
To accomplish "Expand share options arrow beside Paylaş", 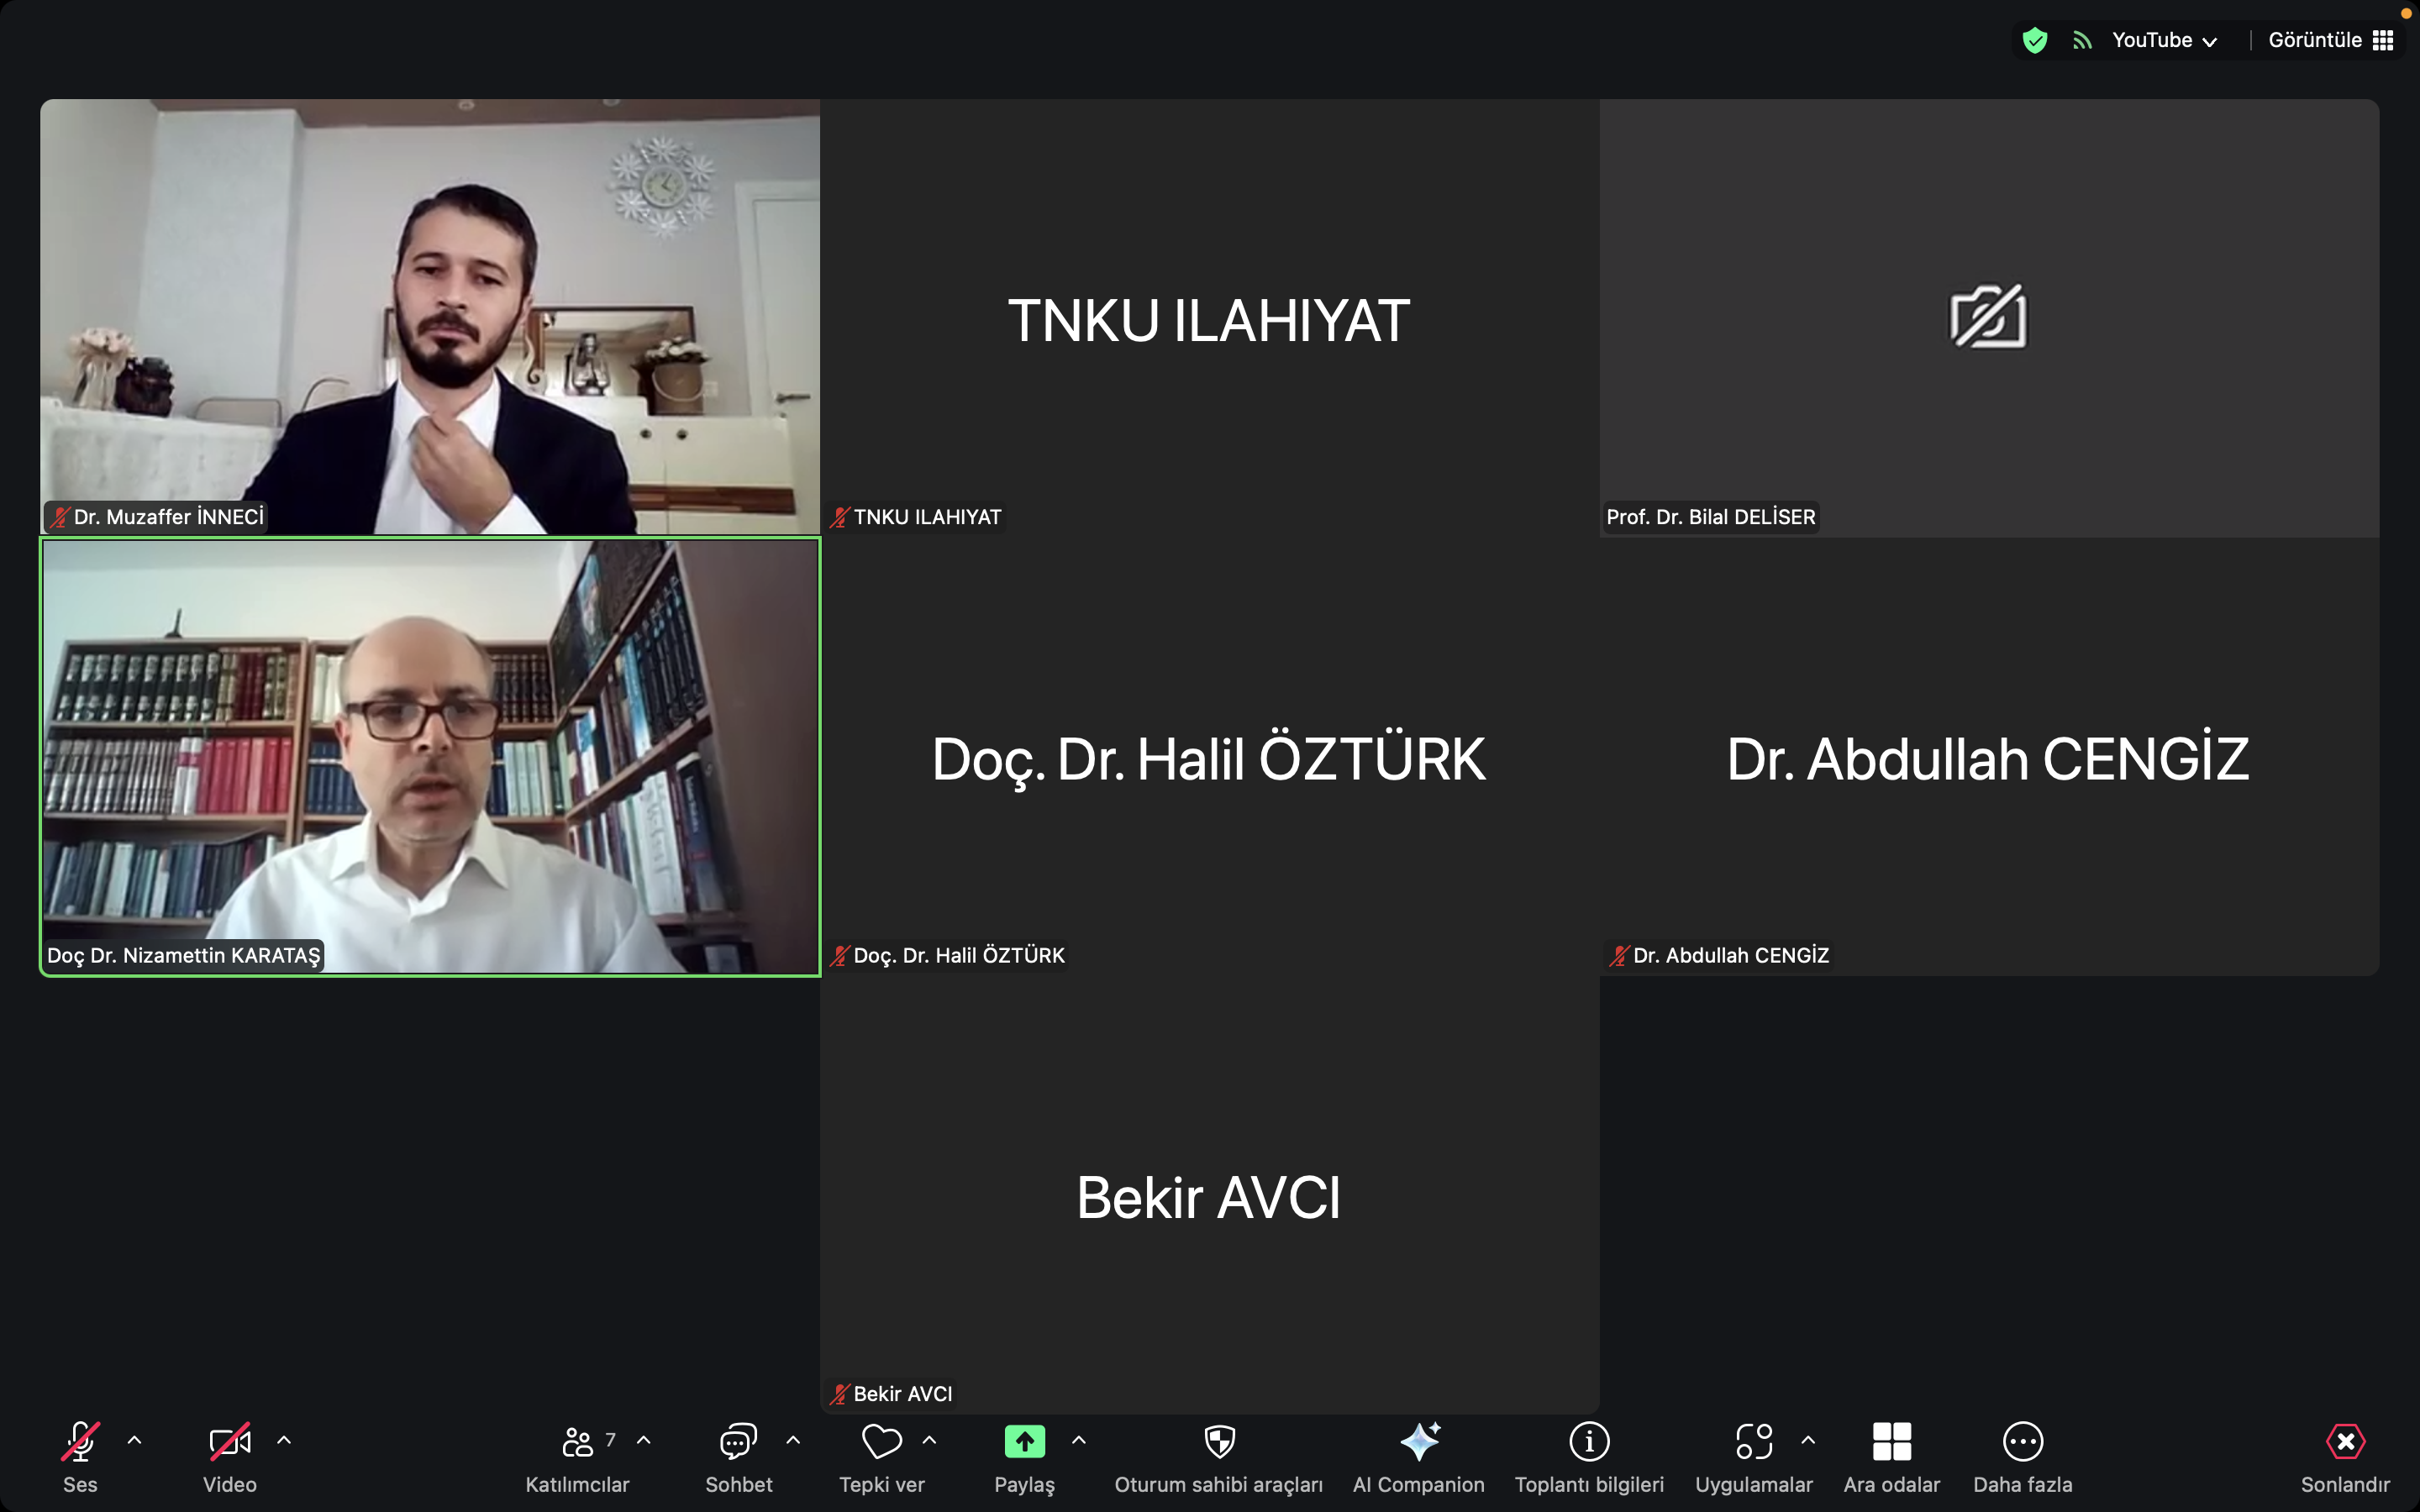I will [x=1078, y=1440].
